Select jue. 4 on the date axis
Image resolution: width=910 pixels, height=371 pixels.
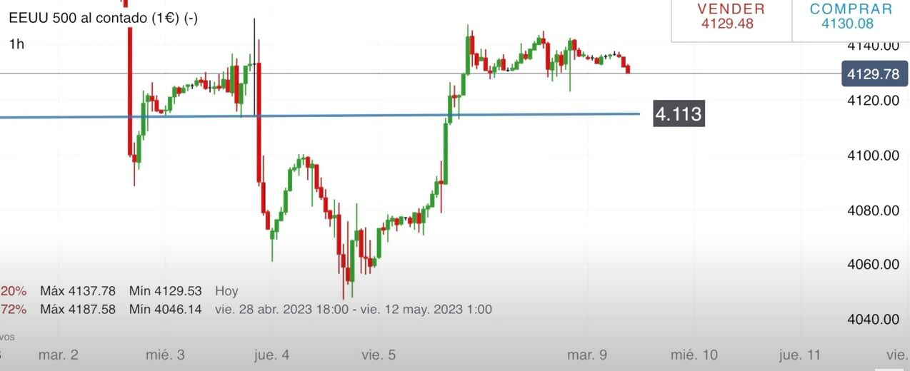[272, 355]
